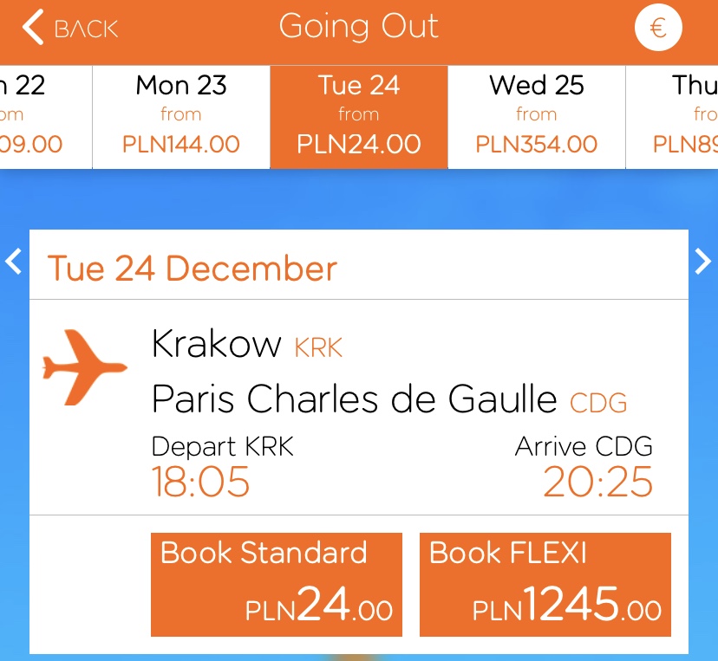
Task: Select the Mon 23 date tab
Action: pyautogui.click(x=181, y=117)
